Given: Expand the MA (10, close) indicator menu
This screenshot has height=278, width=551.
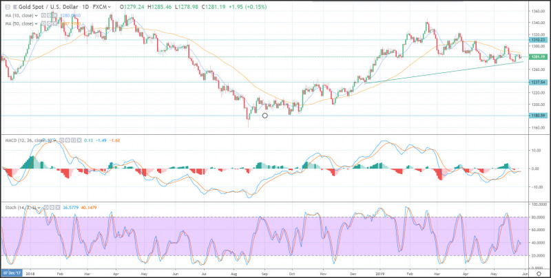Looking at the screenshot, I should point(37,15).
